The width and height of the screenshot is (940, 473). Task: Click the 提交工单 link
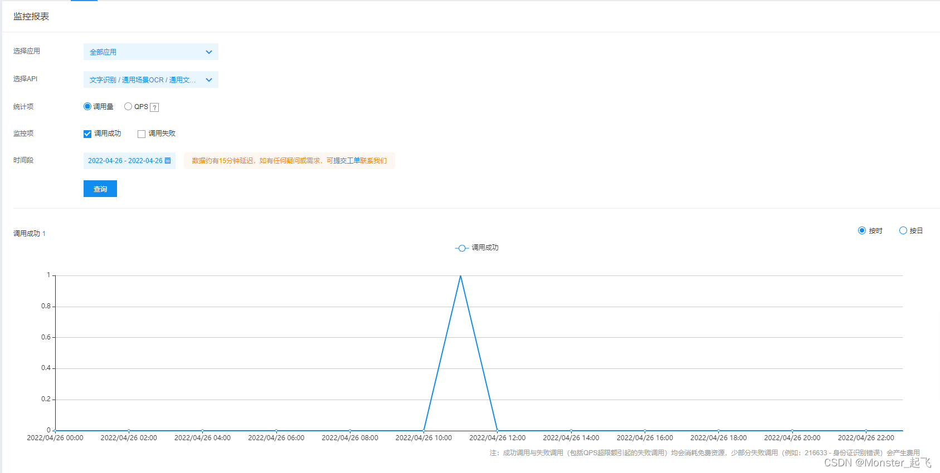click(x=347, y=161)
